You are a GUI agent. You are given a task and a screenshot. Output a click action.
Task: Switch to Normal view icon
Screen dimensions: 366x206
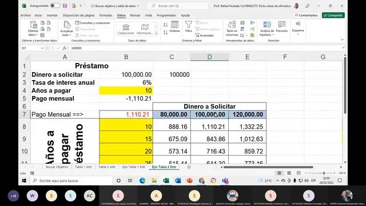click(x=279, y=173)
